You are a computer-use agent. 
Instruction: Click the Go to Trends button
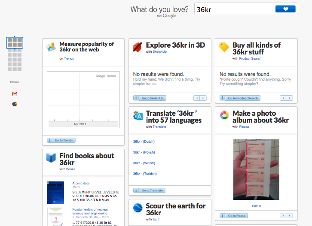64,140
